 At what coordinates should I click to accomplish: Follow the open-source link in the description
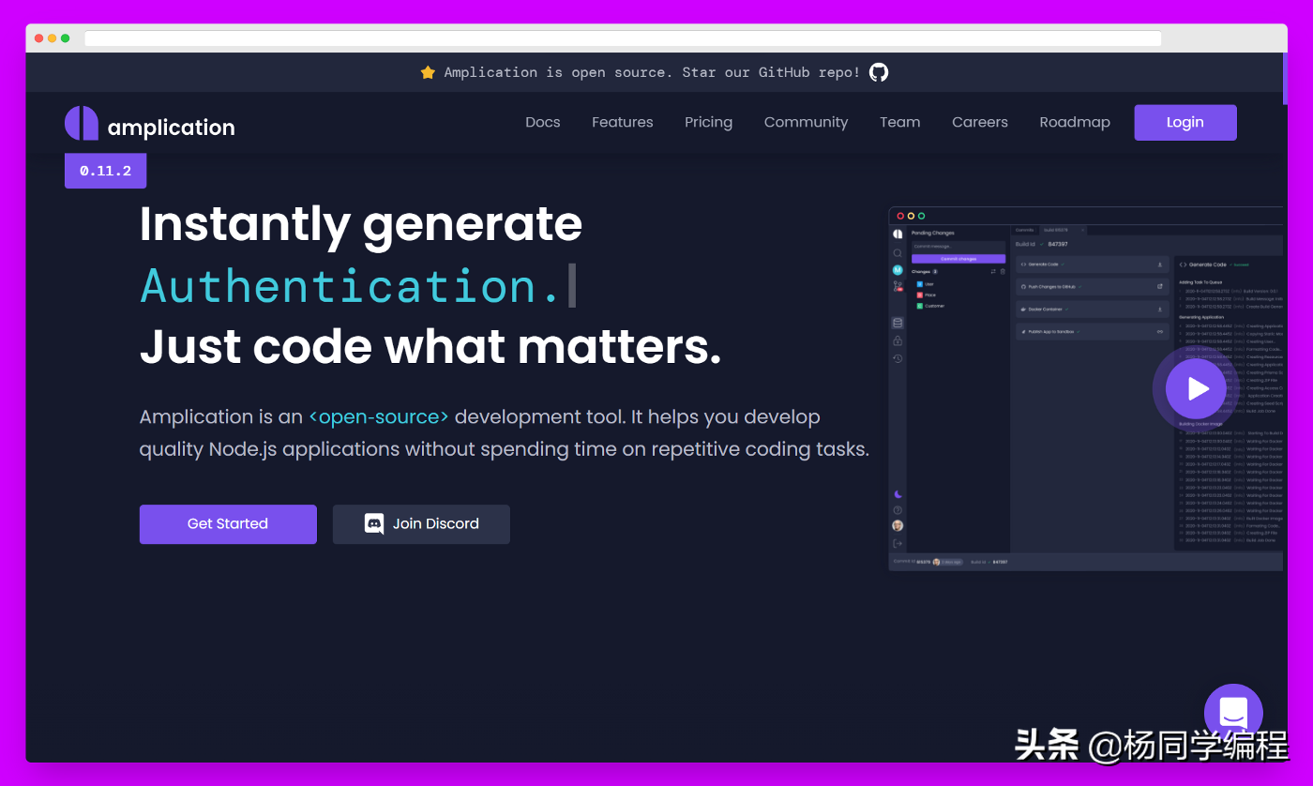[379, 417]
